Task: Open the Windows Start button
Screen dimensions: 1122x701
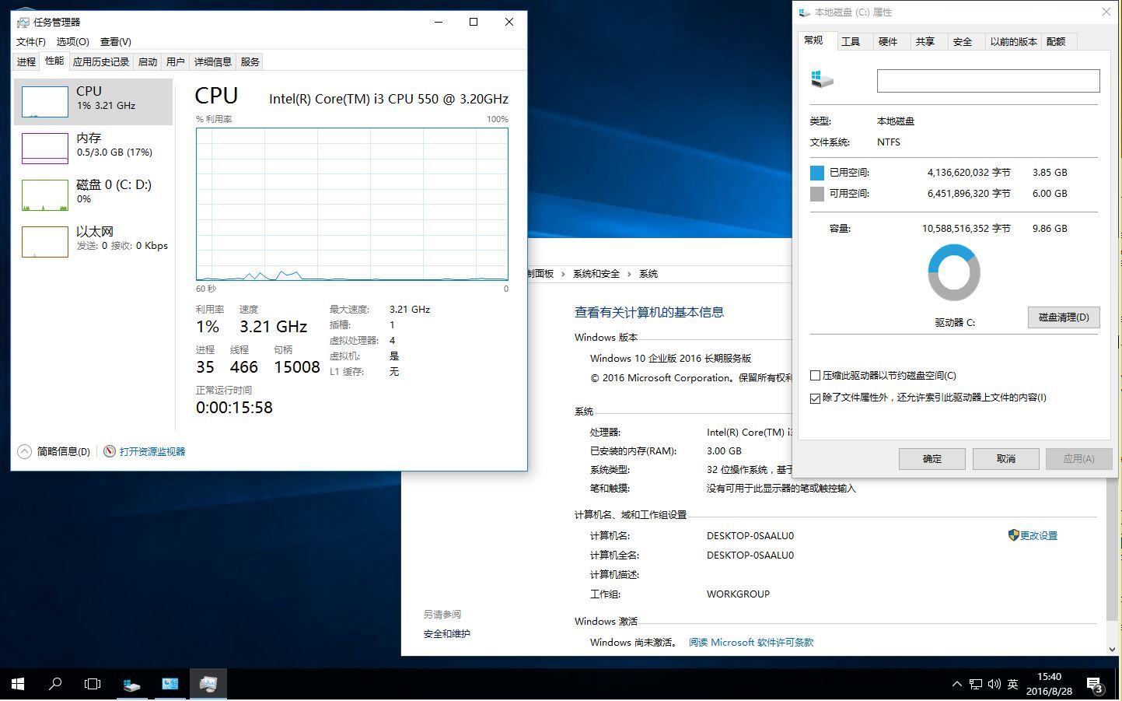Action: tap(19, 684)
